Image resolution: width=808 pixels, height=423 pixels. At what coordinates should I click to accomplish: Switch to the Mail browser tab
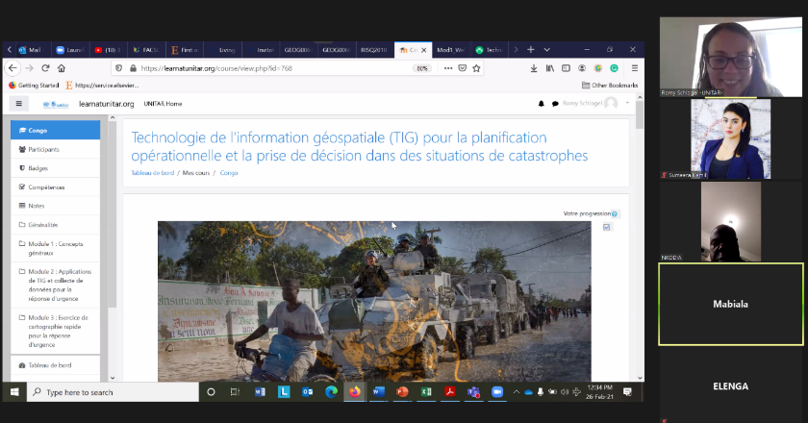(x=29, y=49)
